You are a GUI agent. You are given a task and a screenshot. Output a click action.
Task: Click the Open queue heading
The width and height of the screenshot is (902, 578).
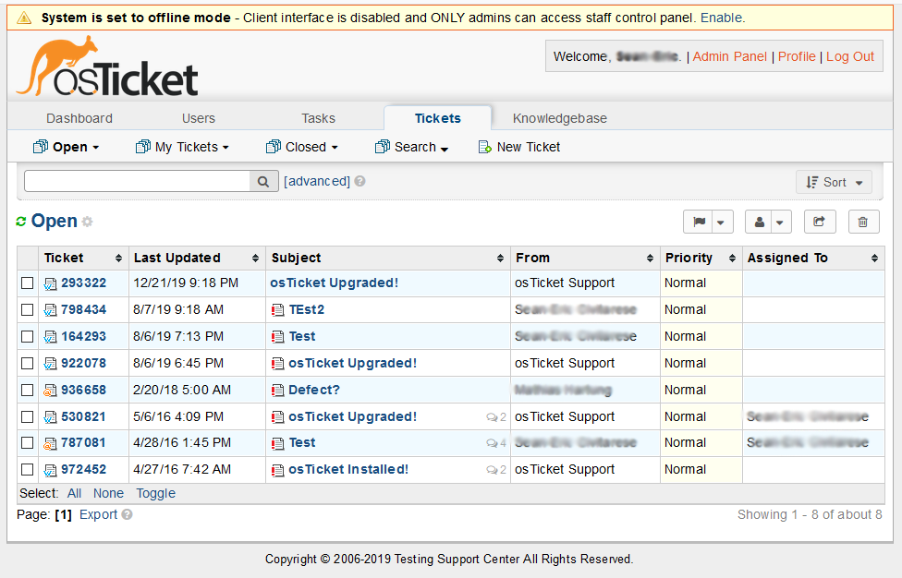[55, 222]
